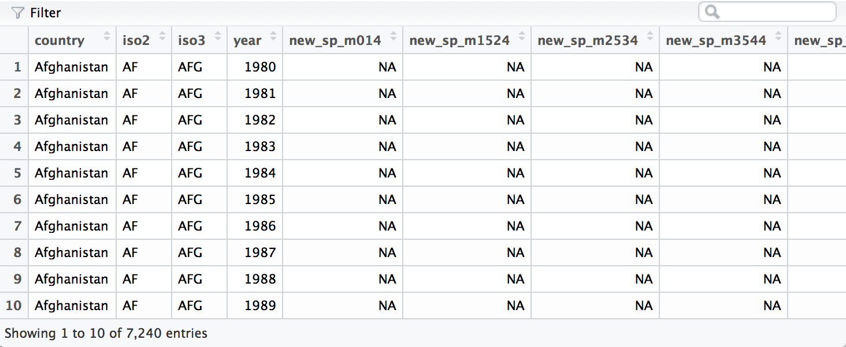Screen dimensions: 846x347
Task: Select the country column header
Action: (x=60, y=40)
